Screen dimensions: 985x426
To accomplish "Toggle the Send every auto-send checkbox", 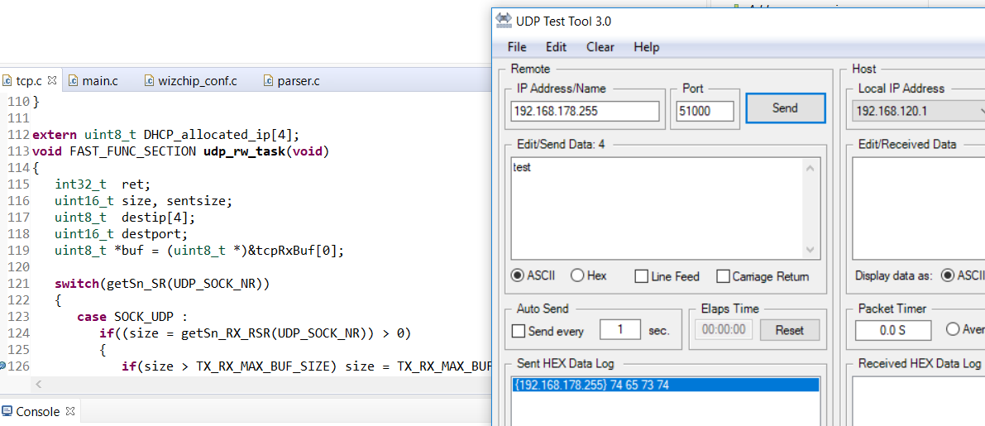I will pos(547,331).
